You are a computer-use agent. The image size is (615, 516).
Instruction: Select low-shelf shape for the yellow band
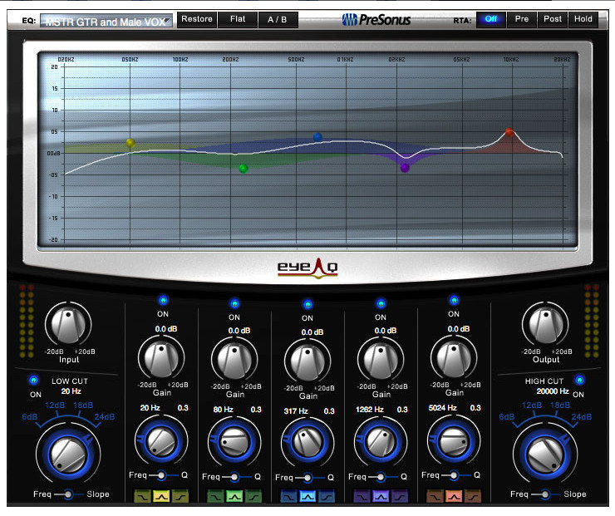tap(142, 496)
